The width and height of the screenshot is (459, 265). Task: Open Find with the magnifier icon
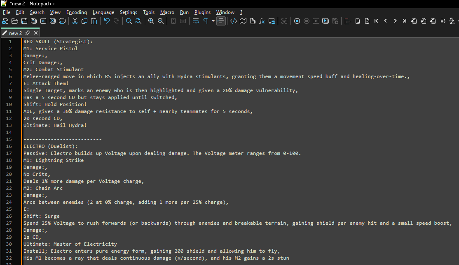pos(129,21)
